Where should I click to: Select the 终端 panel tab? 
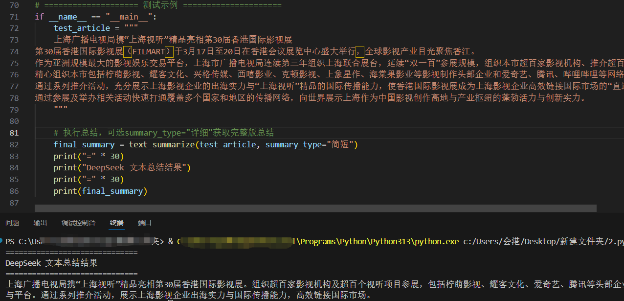(117, 223)
